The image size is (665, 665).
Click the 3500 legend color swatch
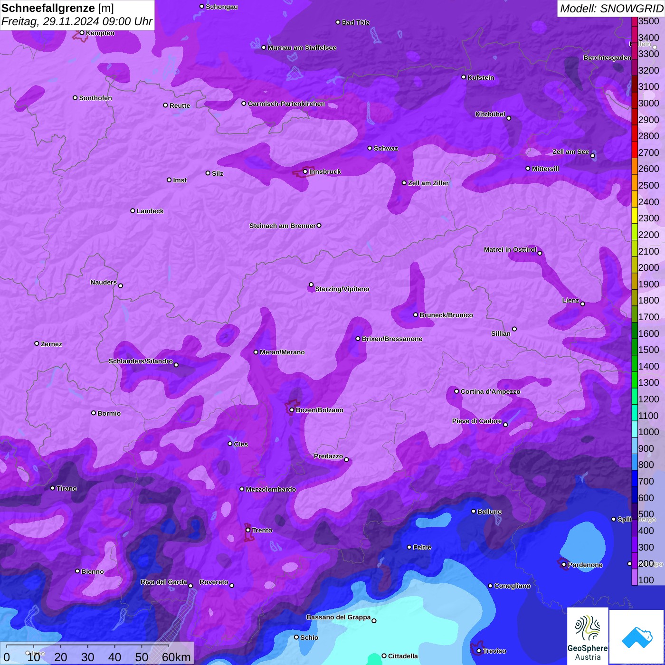click(x=635, y=21)
